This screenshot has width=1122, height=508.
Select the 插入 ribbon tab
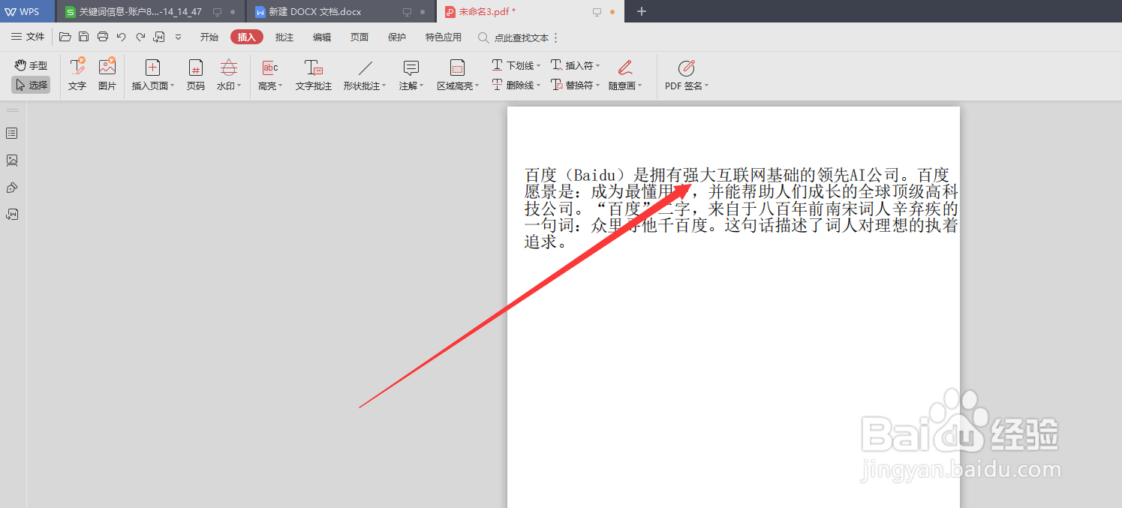point(247,37)
